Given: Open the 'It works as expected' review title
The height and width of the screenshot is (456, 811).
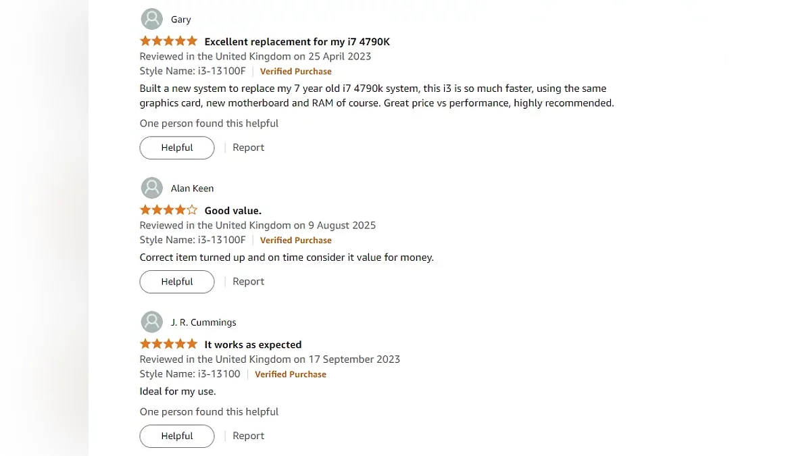Looking at the screenshot, I should [253, 345].
